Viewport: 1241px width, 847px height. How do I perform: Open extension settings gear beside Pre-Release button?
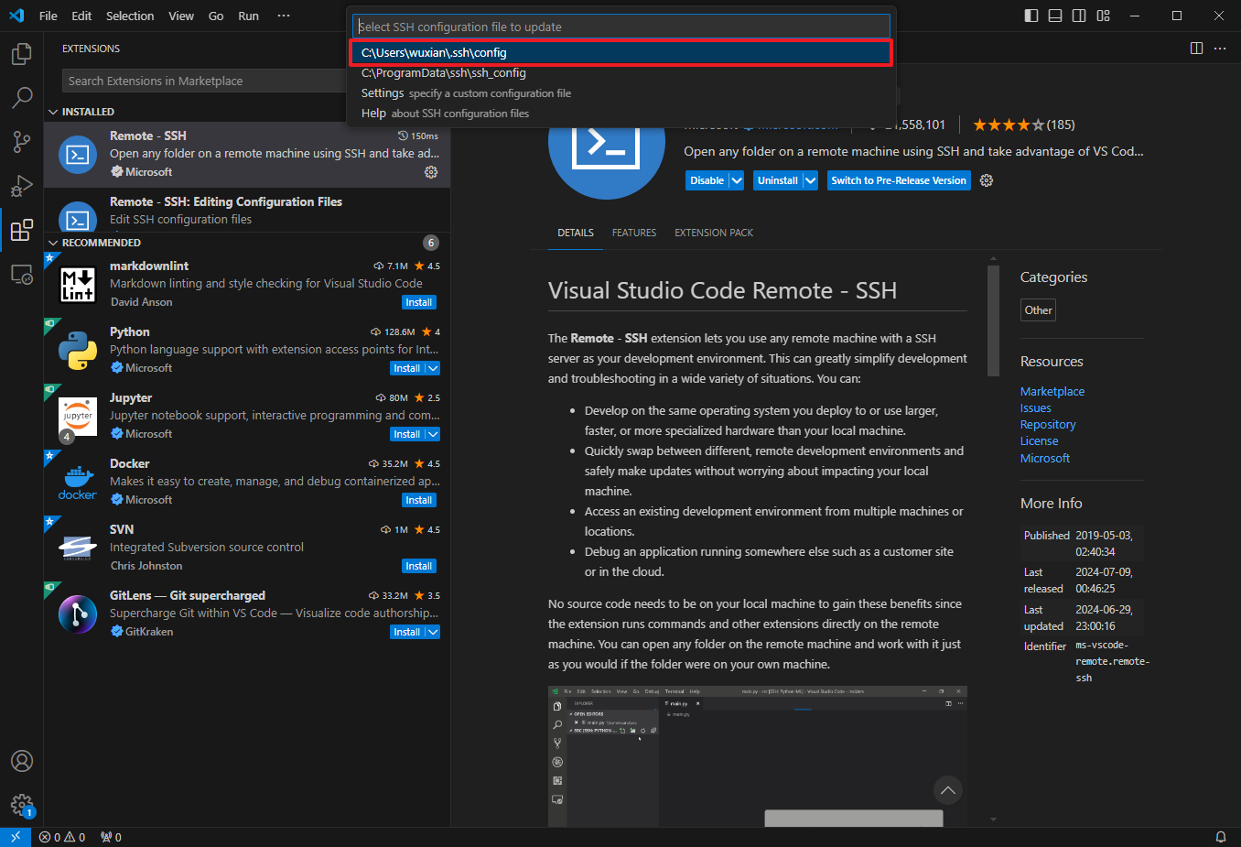coord(987,180)
